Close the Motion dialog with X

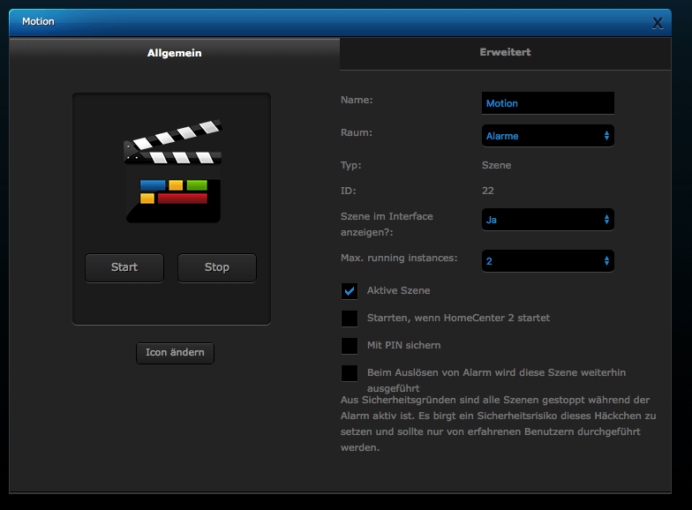[x=657, y=23]
